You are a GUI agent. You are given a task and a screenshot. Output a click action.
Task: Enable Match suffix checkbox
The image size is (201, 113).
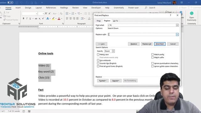coord(152,57)
